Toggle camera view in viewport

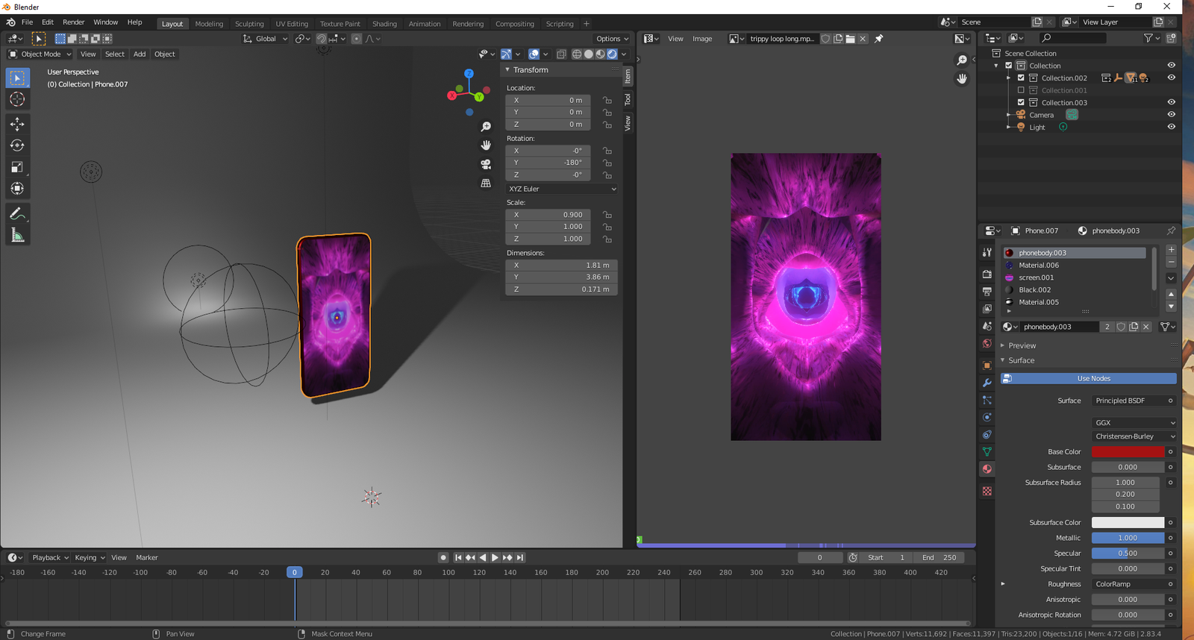coord(486,164)
